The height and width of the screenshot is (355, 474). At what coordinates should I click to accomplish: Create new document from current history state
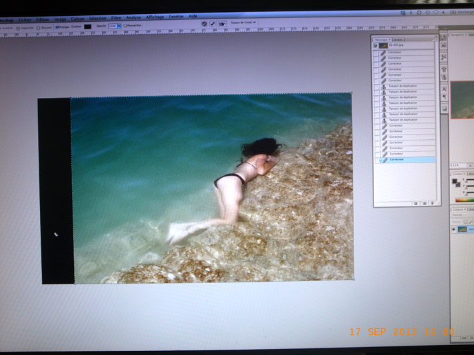[x=416, y=203]
